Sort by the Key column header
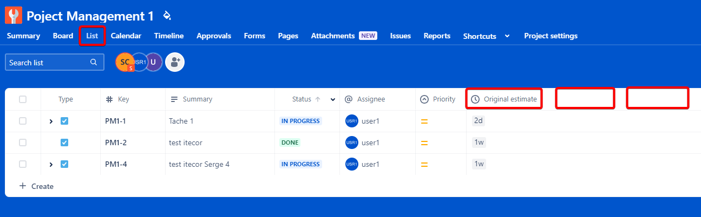The width and height of the screenshot is (701, 217). [x=117, y=99]
